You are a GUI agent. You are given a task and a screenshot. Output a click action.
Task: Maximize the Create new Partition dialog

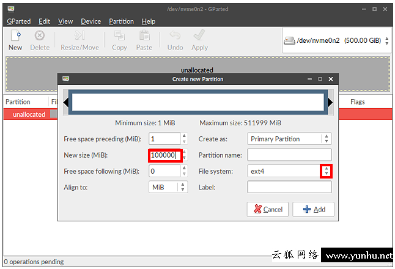(x=320, y=79)
